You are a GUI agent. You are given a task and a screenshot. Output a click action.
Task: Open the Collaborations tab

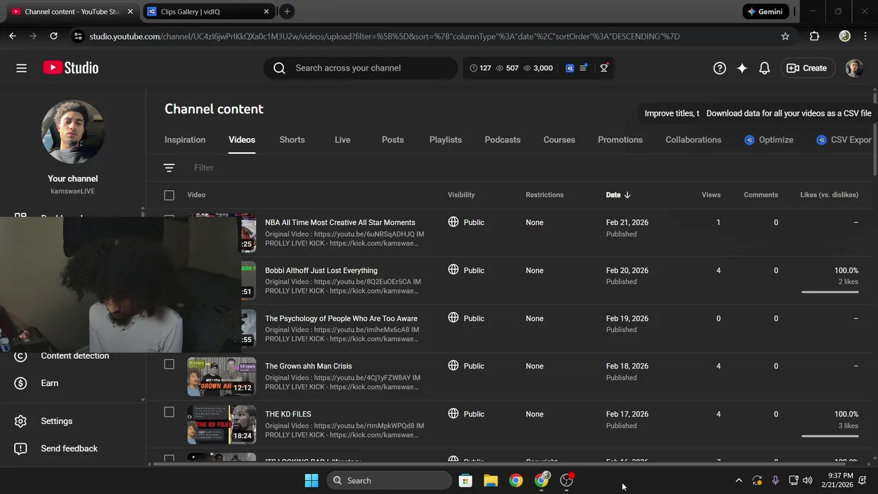693,140
